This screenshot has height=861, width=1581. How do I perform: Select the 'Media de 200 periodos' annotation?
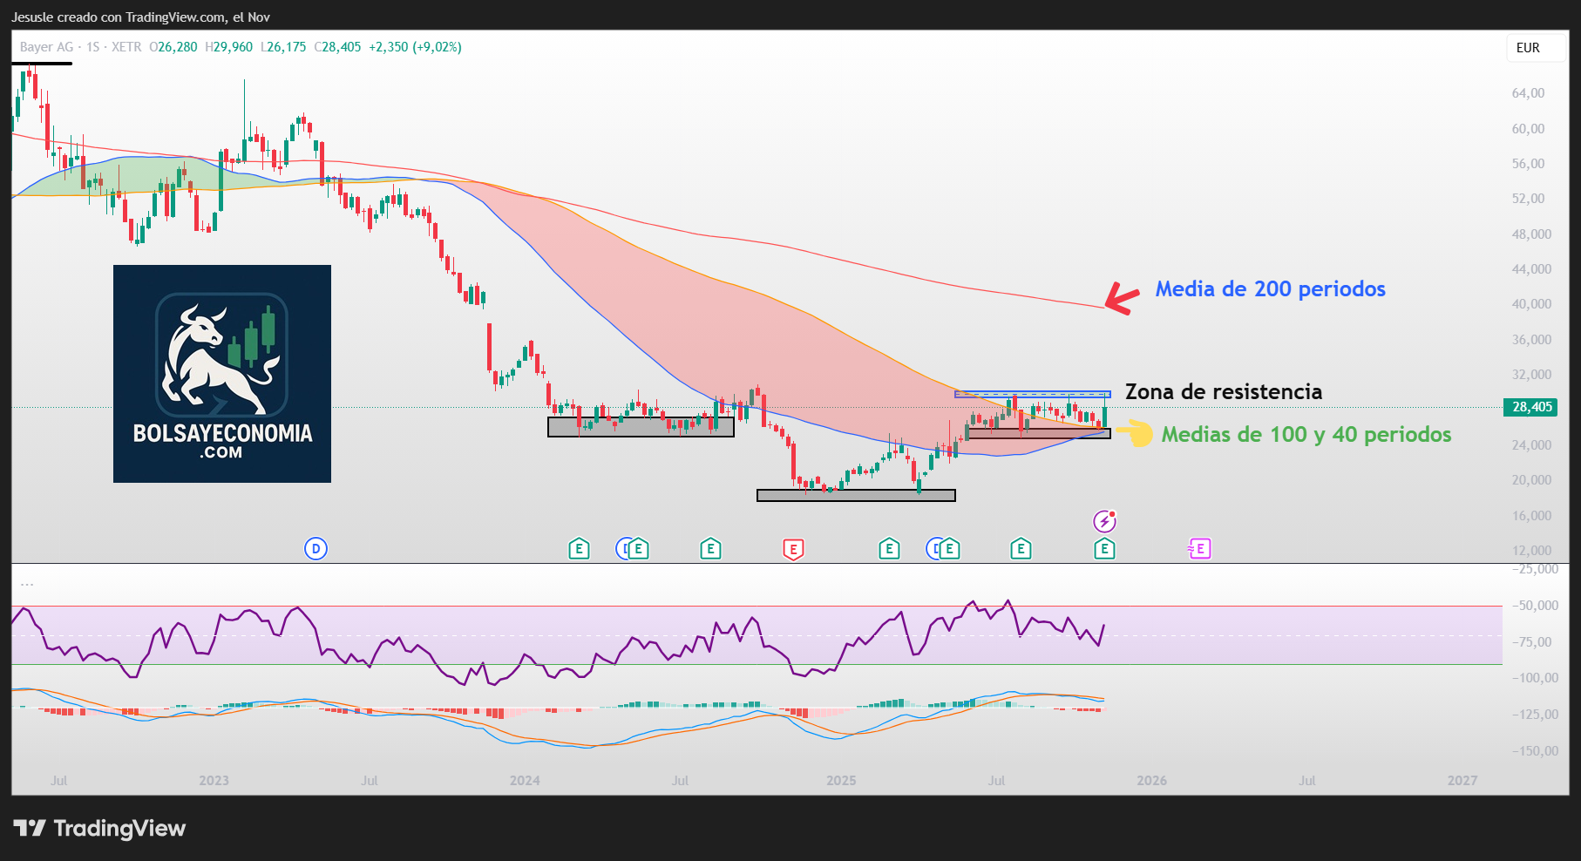click(x=1270, y=289)
